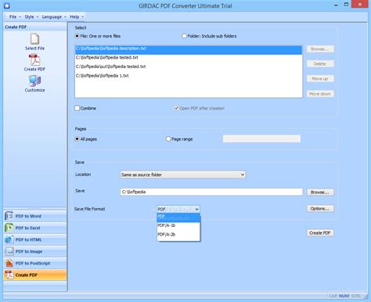This screenshot has height=302, width=371.
Task: Click Browse next to the file list
Action: click(320, 49)
